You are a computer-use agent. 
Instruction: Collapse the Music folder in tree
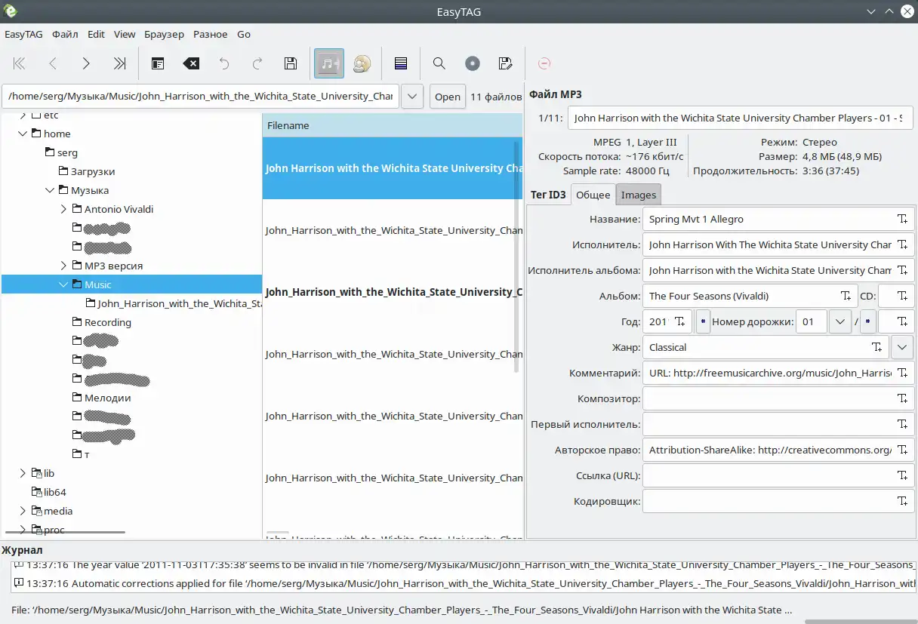(63, 284)
